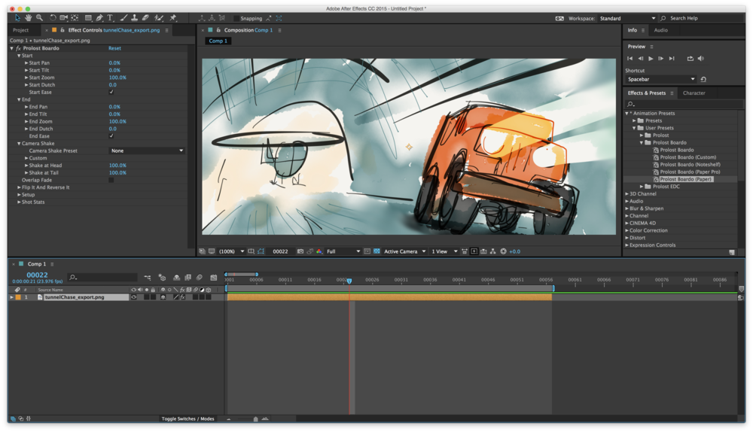This screenshot has height=432, width=753.
Task: Click the timeline zoom slider handle
Action: (255, 419)
